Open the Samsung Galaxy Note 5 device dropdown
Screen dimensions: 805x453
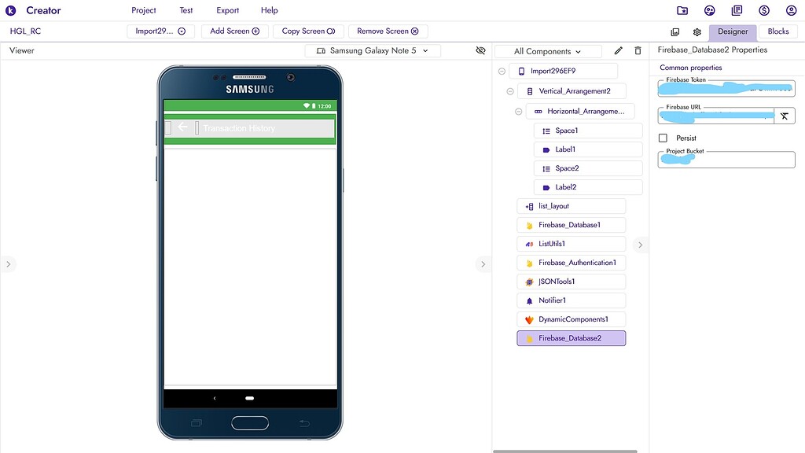coord(370,50)
